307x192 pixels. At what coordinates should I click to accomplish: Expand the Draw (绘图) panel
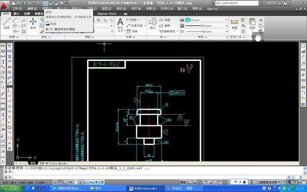coord(13,37)
